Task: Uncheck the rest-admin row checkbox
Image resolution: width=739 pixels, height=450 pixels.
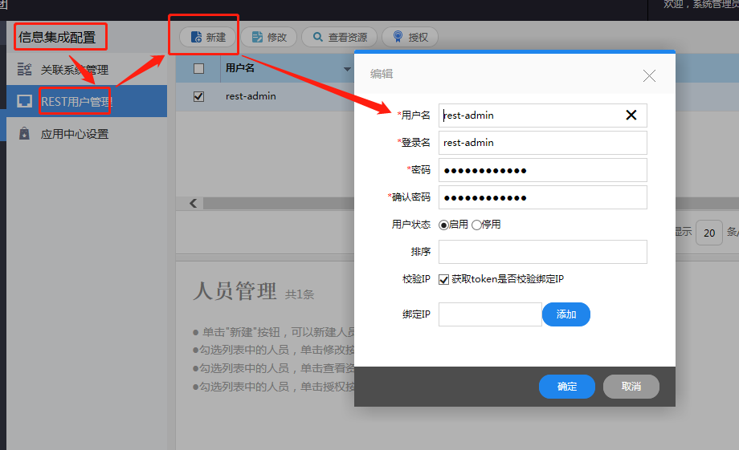Action: 199,96
